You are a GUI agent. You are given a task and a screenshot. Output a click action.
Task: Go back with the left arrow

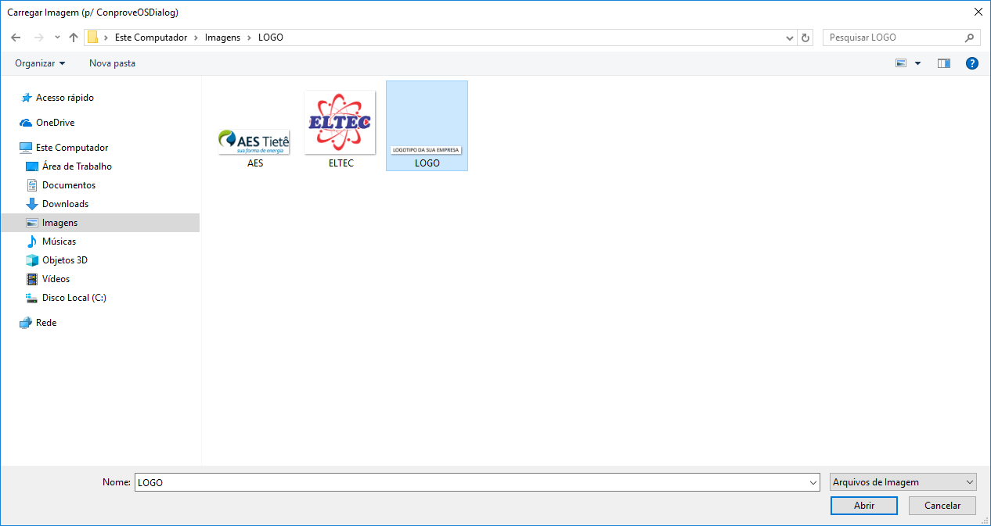(16, 38)
